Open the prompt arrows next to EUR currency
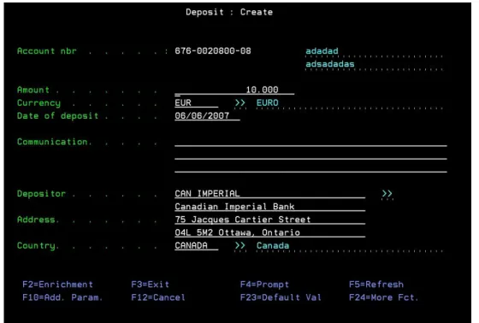The image size is (479, 323). pyautogui.click(x=239, y=103)
